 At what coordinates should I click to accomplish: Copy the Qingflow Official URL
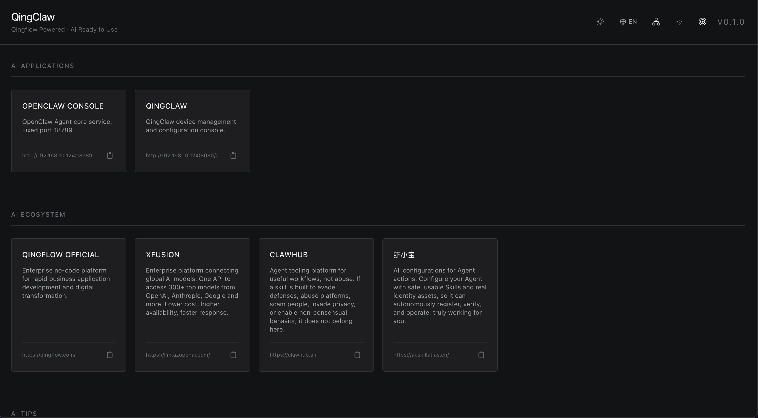(110, 355)
